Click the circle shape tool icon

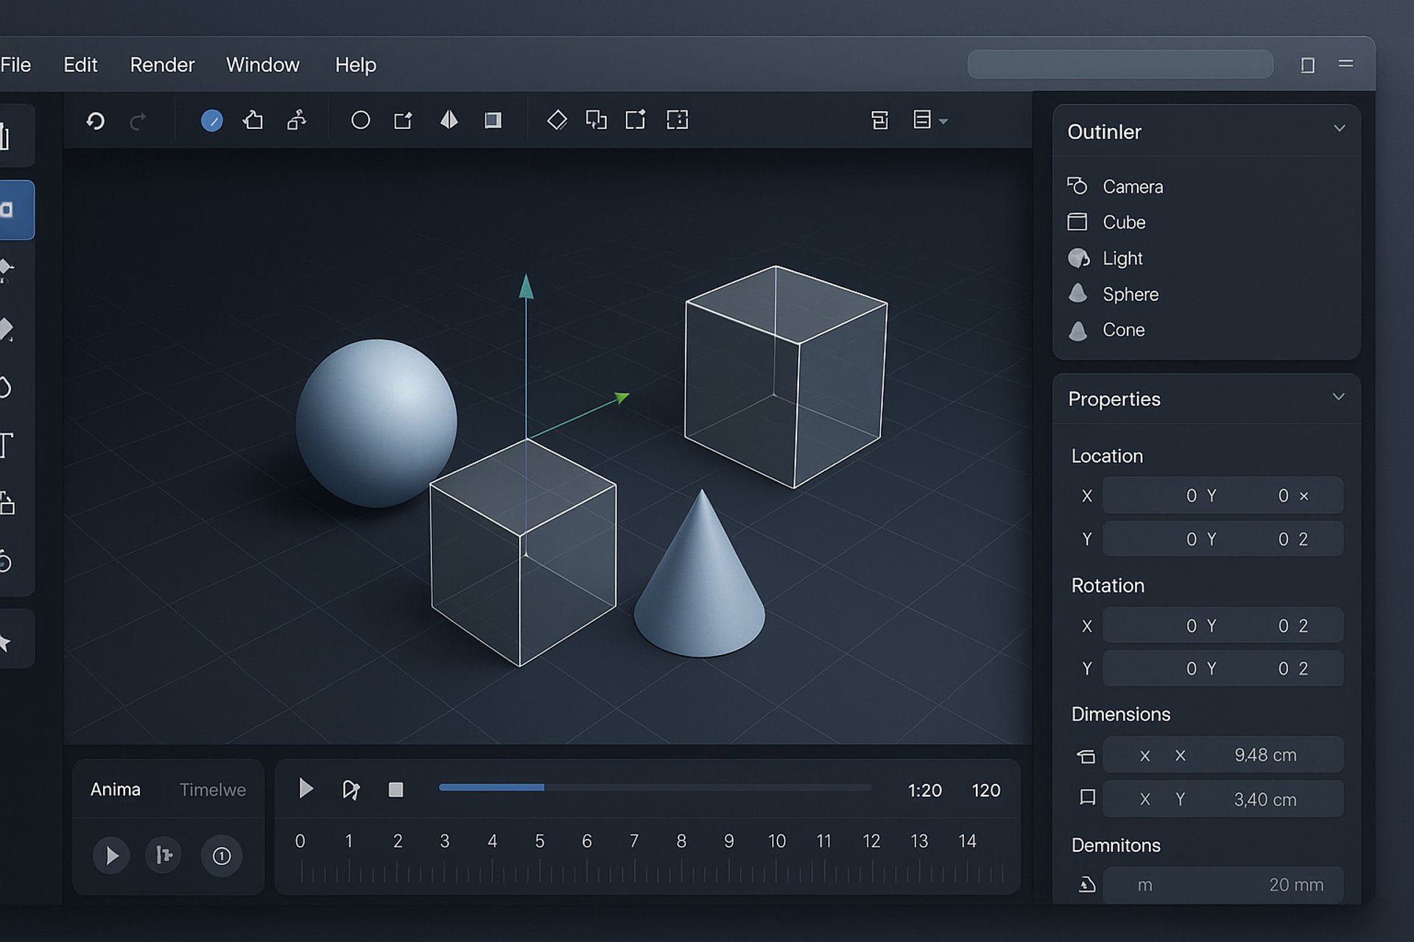(x=360, y=120)
